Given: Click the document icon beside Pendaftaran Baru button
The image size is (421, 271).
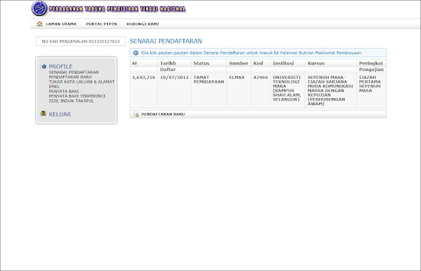Looking at the screenshot, I should (x=136, y=114).
